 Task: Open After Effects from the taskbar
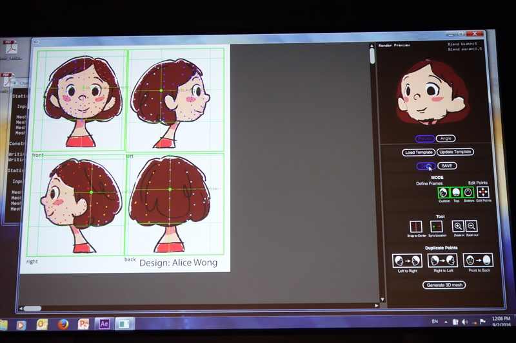pos(104,324)
